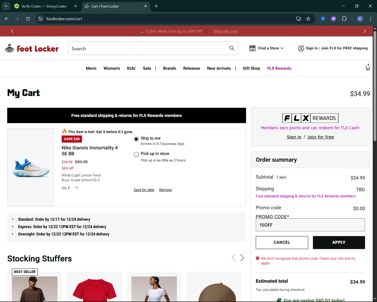377x302 pixels.
Task: Select Ship to me option
Action: click(x=136, y=139)
